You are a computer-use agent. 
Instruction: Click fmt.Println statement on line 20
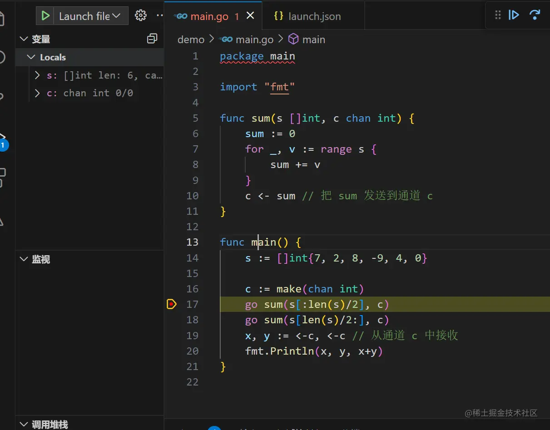tap(314, 351)
